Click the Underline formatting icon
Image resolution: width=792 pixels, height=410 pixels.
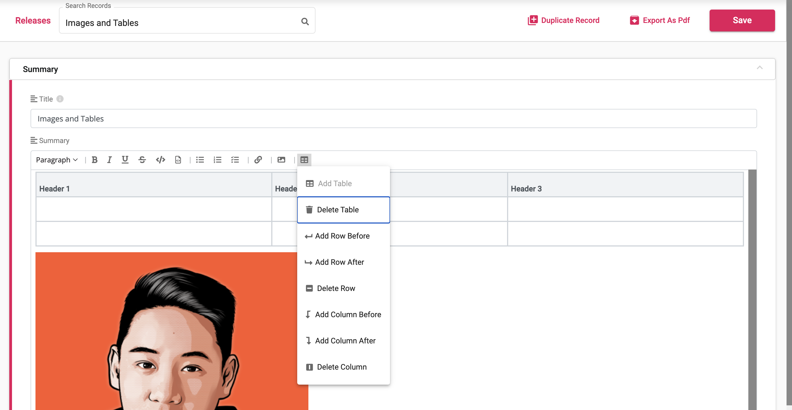[x=125, y=159]
